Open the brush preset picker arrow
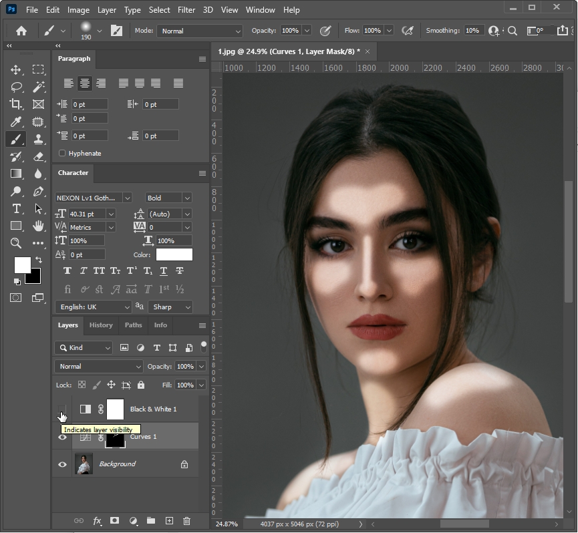The width and height of the screenshot is (578, 533). (99, 31)
